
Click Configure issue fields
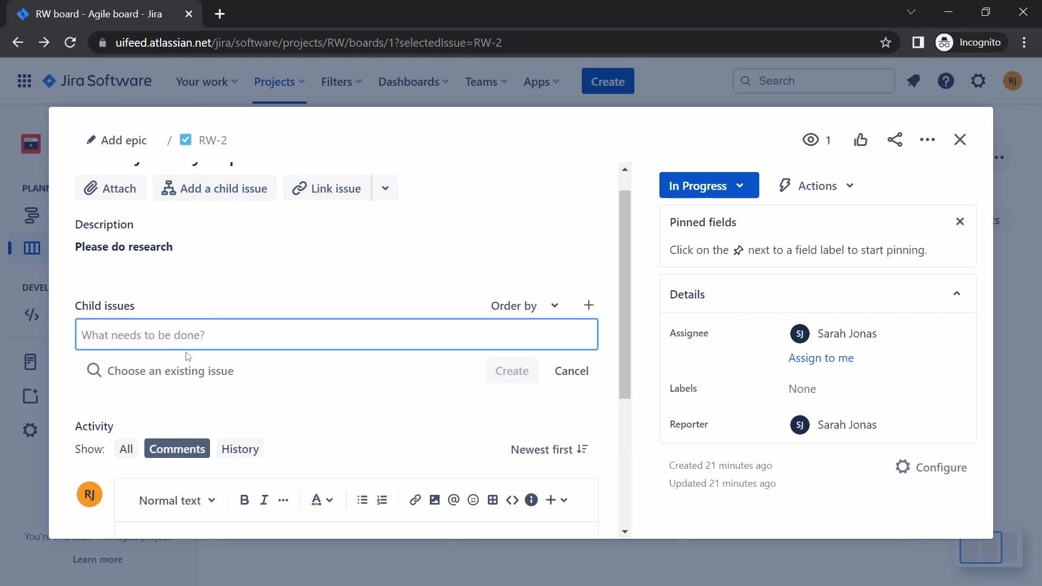click(x=931, y=467)
